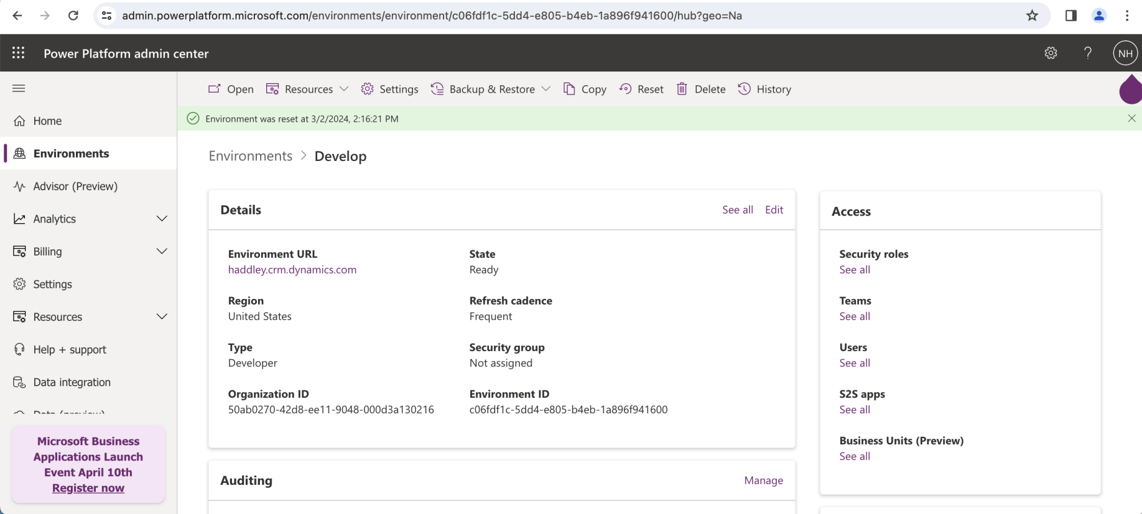Click Copy environment in the toolbar
Viewport: 1142px width, 514px height.
click(585, 89)
